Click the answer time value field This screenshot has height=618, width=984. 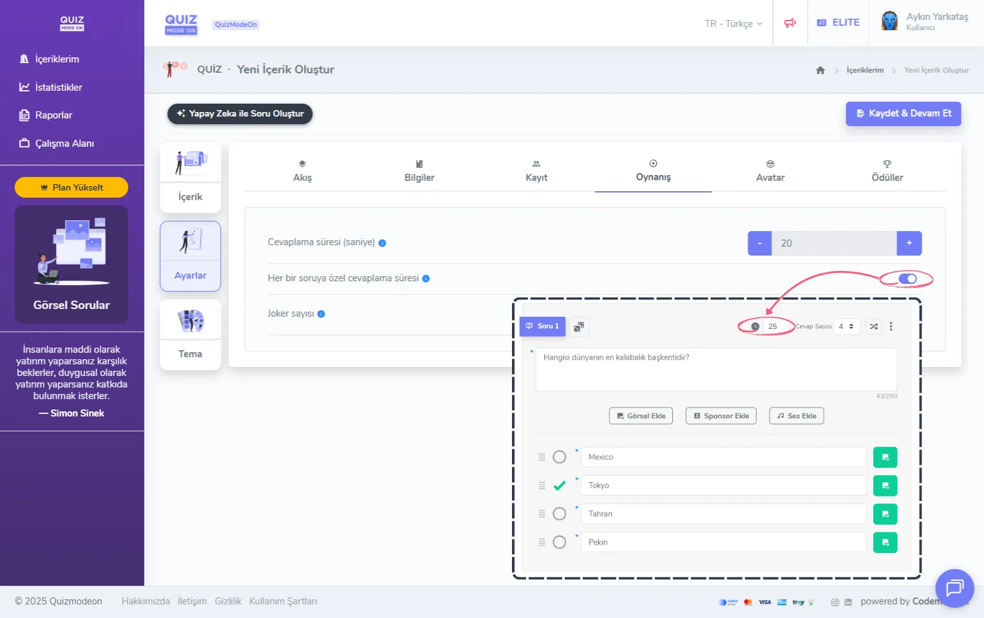tap(833, 243)
